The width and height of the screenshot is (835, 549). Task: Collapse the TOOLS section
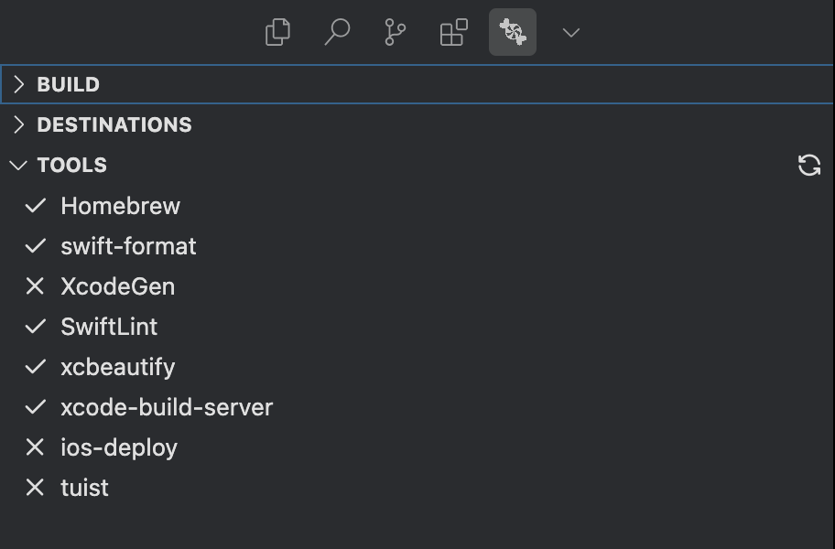[71, 165]
